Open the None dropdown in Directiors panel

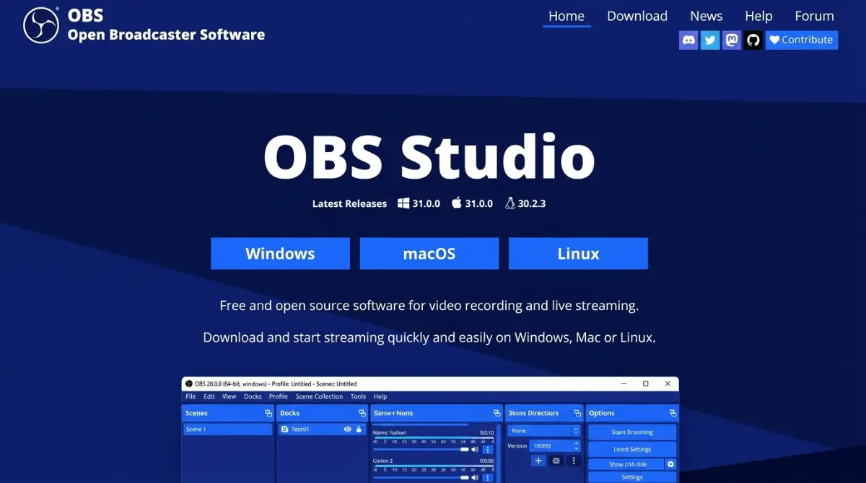tap(544, 430)
